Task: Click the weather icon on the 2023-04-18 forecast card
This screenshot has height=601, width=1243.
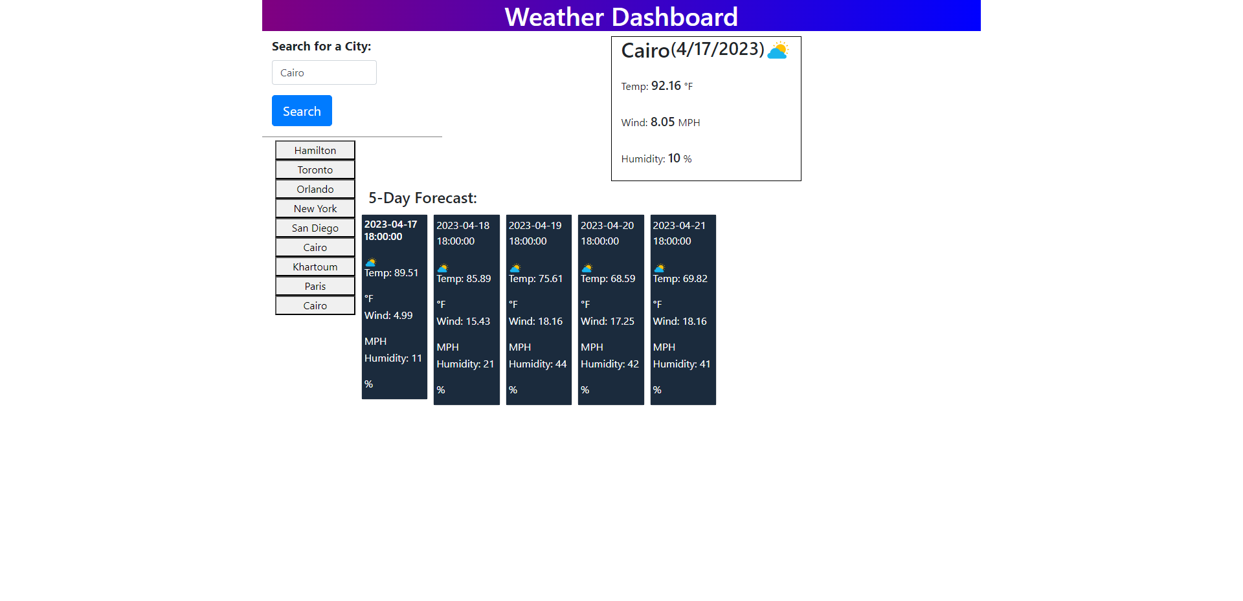Action: [442, 268]
